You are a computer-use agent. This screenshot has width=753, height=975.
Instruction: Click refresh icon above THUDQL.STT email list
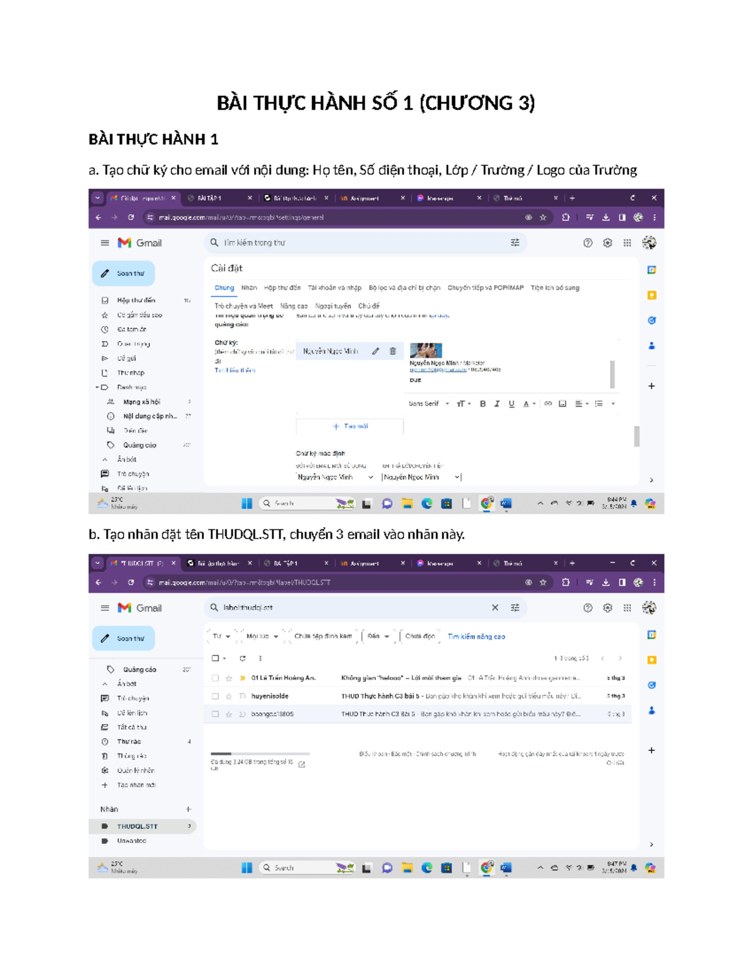[x=243, y=658]
